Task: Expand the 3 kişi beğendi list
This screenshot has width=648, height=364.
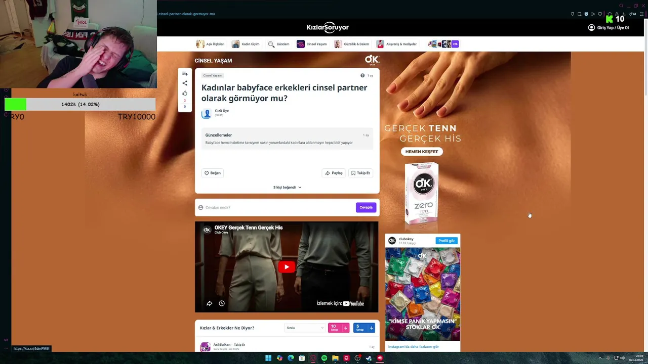Action: click(x=287, y=187)
